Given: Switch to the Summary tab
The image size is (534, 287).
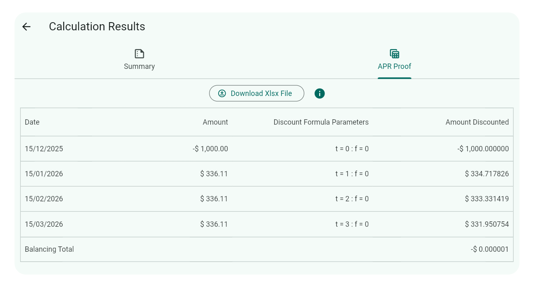Looking at the screenshot, I should [139, 66].
